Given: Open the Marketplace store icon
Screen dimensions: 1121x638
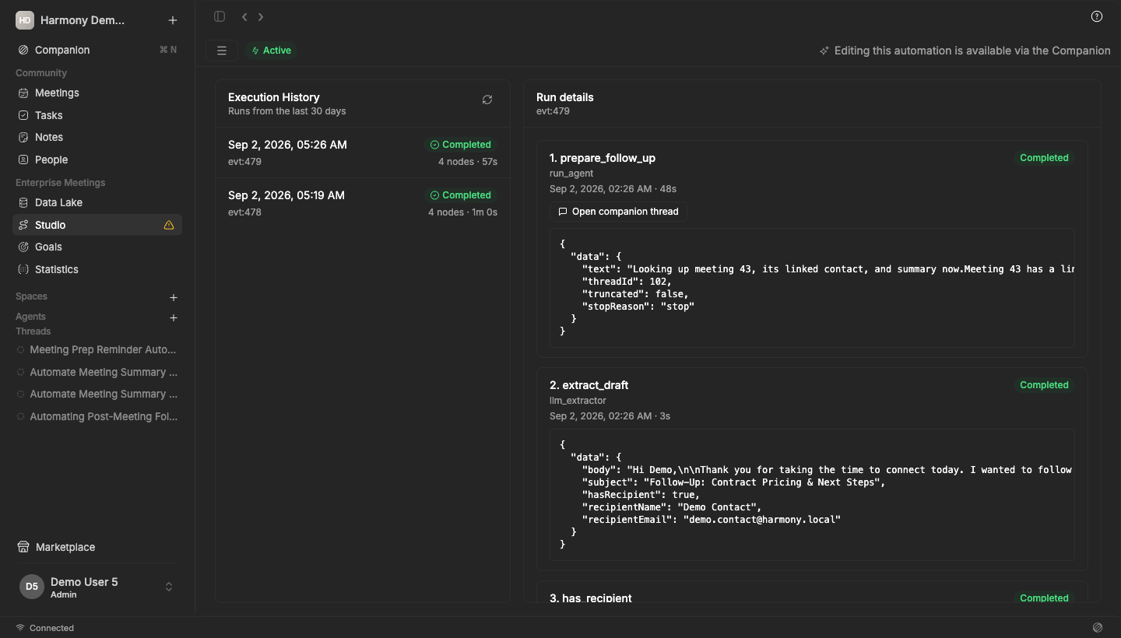Looking at the screenshot, I should click(x=23, y=547).
